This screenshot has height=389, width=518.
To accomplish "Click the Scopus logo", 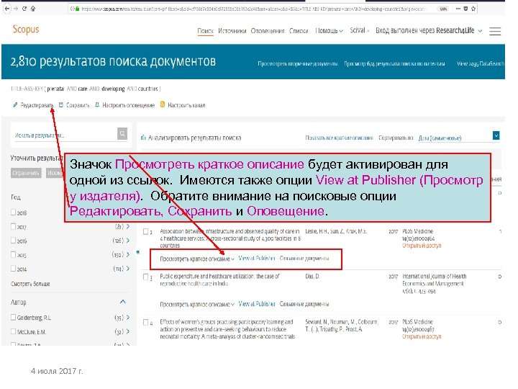I will coord(26,30).
